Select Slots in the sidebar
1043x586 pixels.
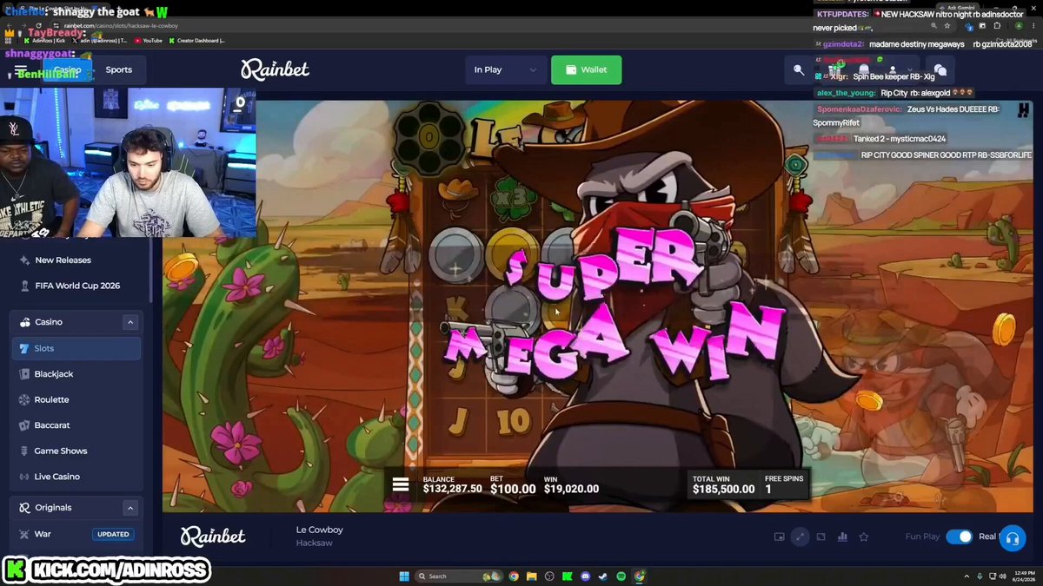click(76, 348)
